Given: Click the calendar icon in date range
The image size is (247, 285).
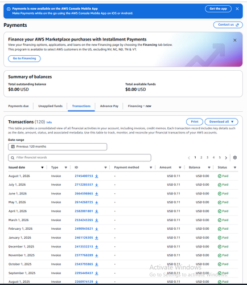Looking at the screenshot, I should tap(13, 146).
